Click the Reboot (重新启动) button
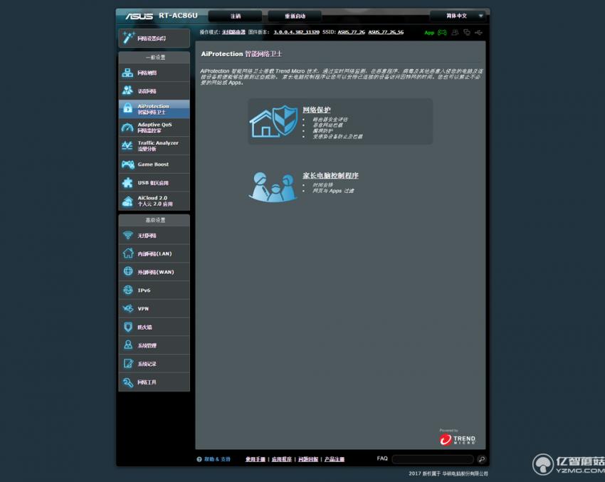 (x=295, y=16)
